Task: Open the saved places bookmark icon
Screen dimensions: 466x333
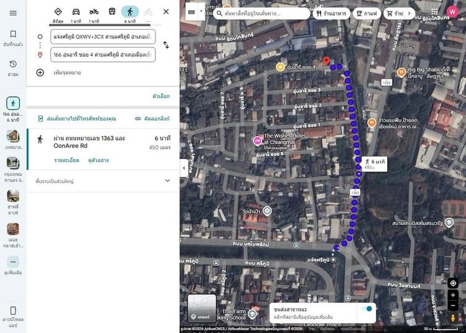Action: 13,34
